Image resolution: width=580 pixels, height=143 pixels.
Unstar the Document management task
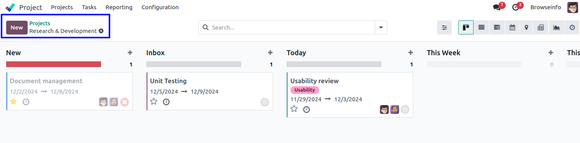[13, 102]
